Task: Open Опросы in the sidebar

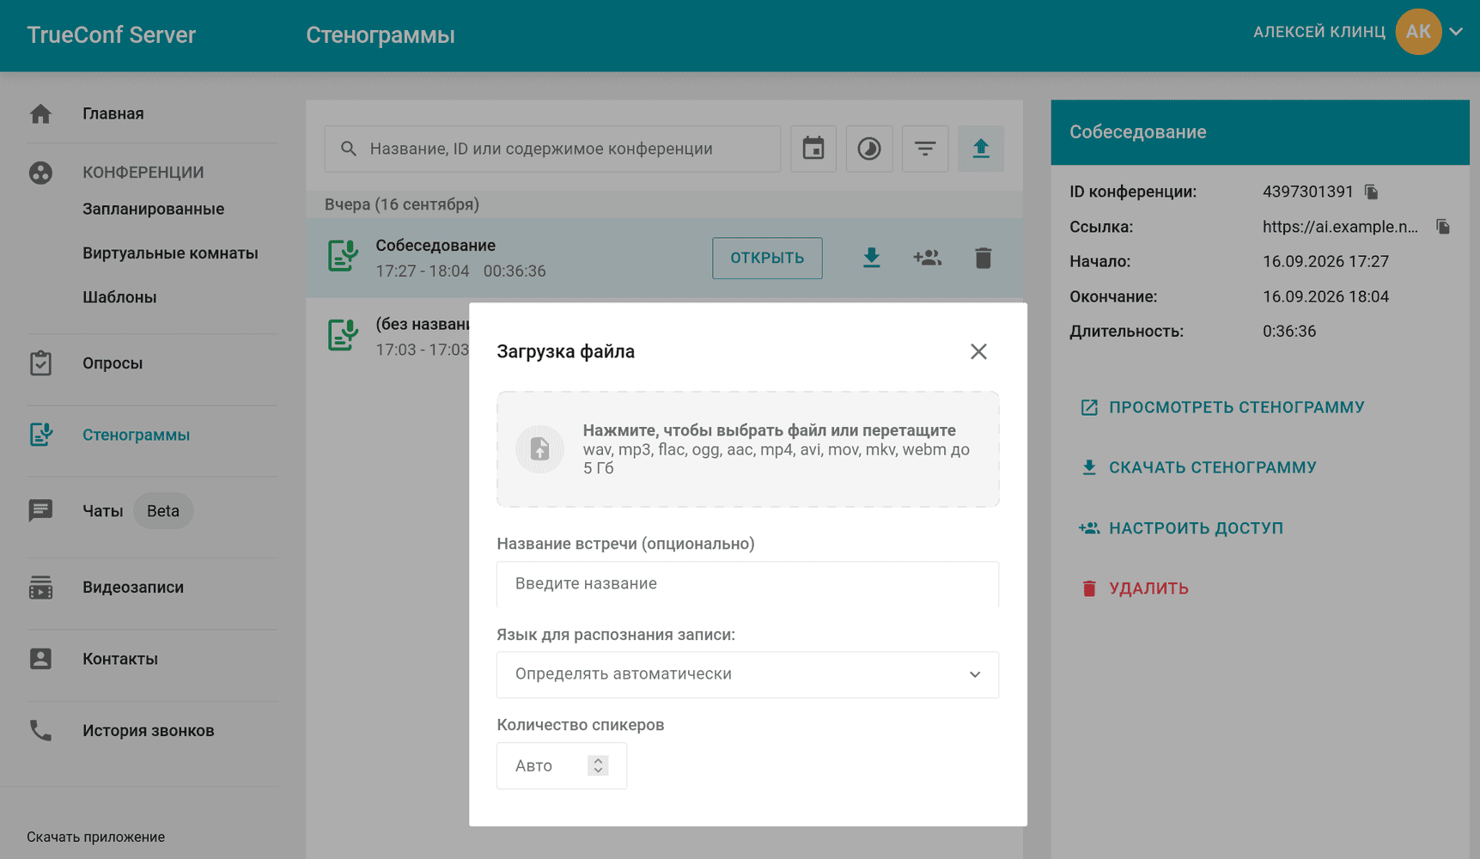Action: pyautogui.click(x=113, y=363)
